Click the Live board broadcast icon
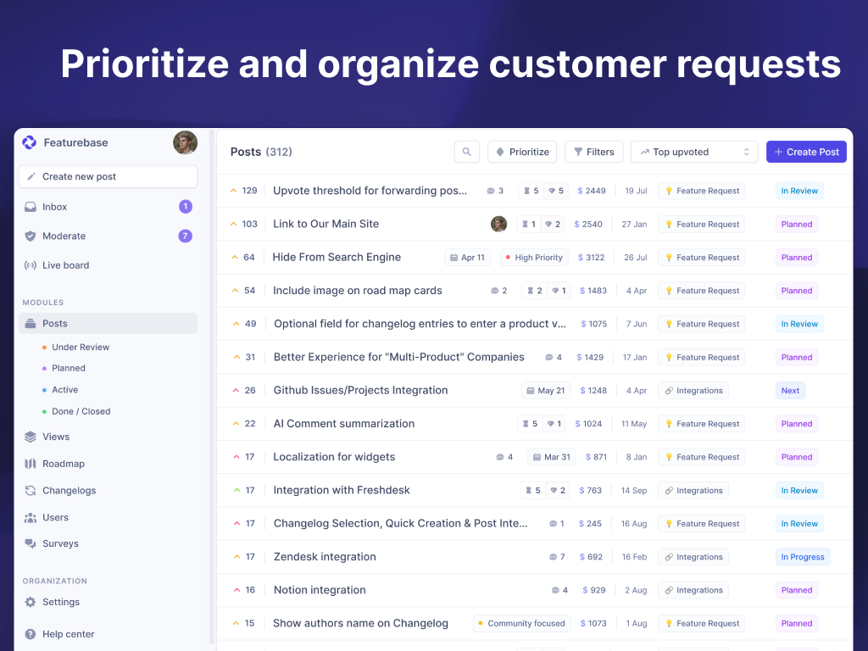 coord(31,265)
